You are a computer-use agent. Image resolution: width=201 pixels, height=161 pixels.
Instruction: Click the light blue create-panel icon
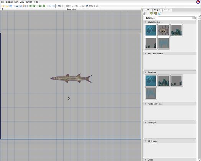pyautogui.click(x=160, y=13)
